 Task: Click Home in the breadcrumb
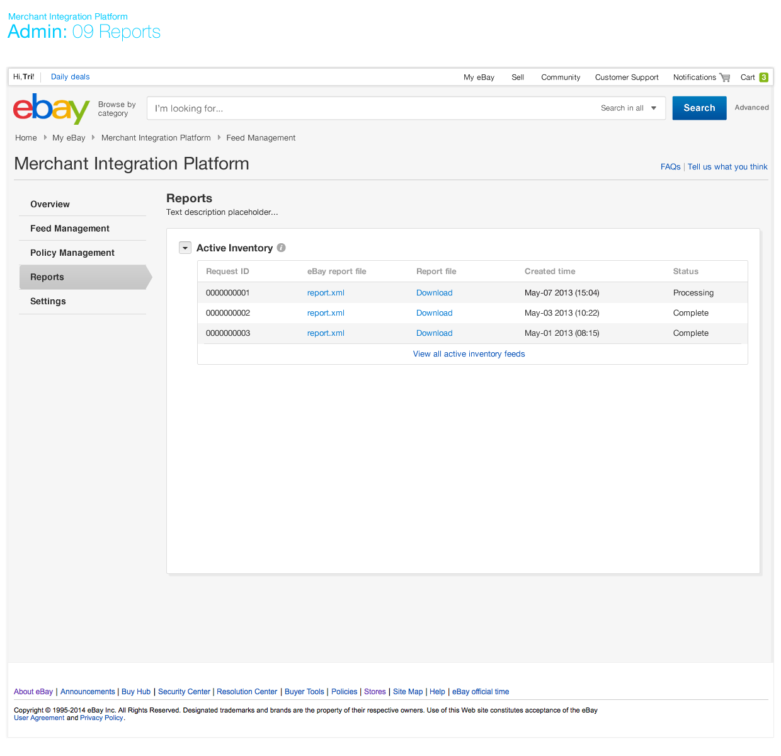(x=26, y=138)
